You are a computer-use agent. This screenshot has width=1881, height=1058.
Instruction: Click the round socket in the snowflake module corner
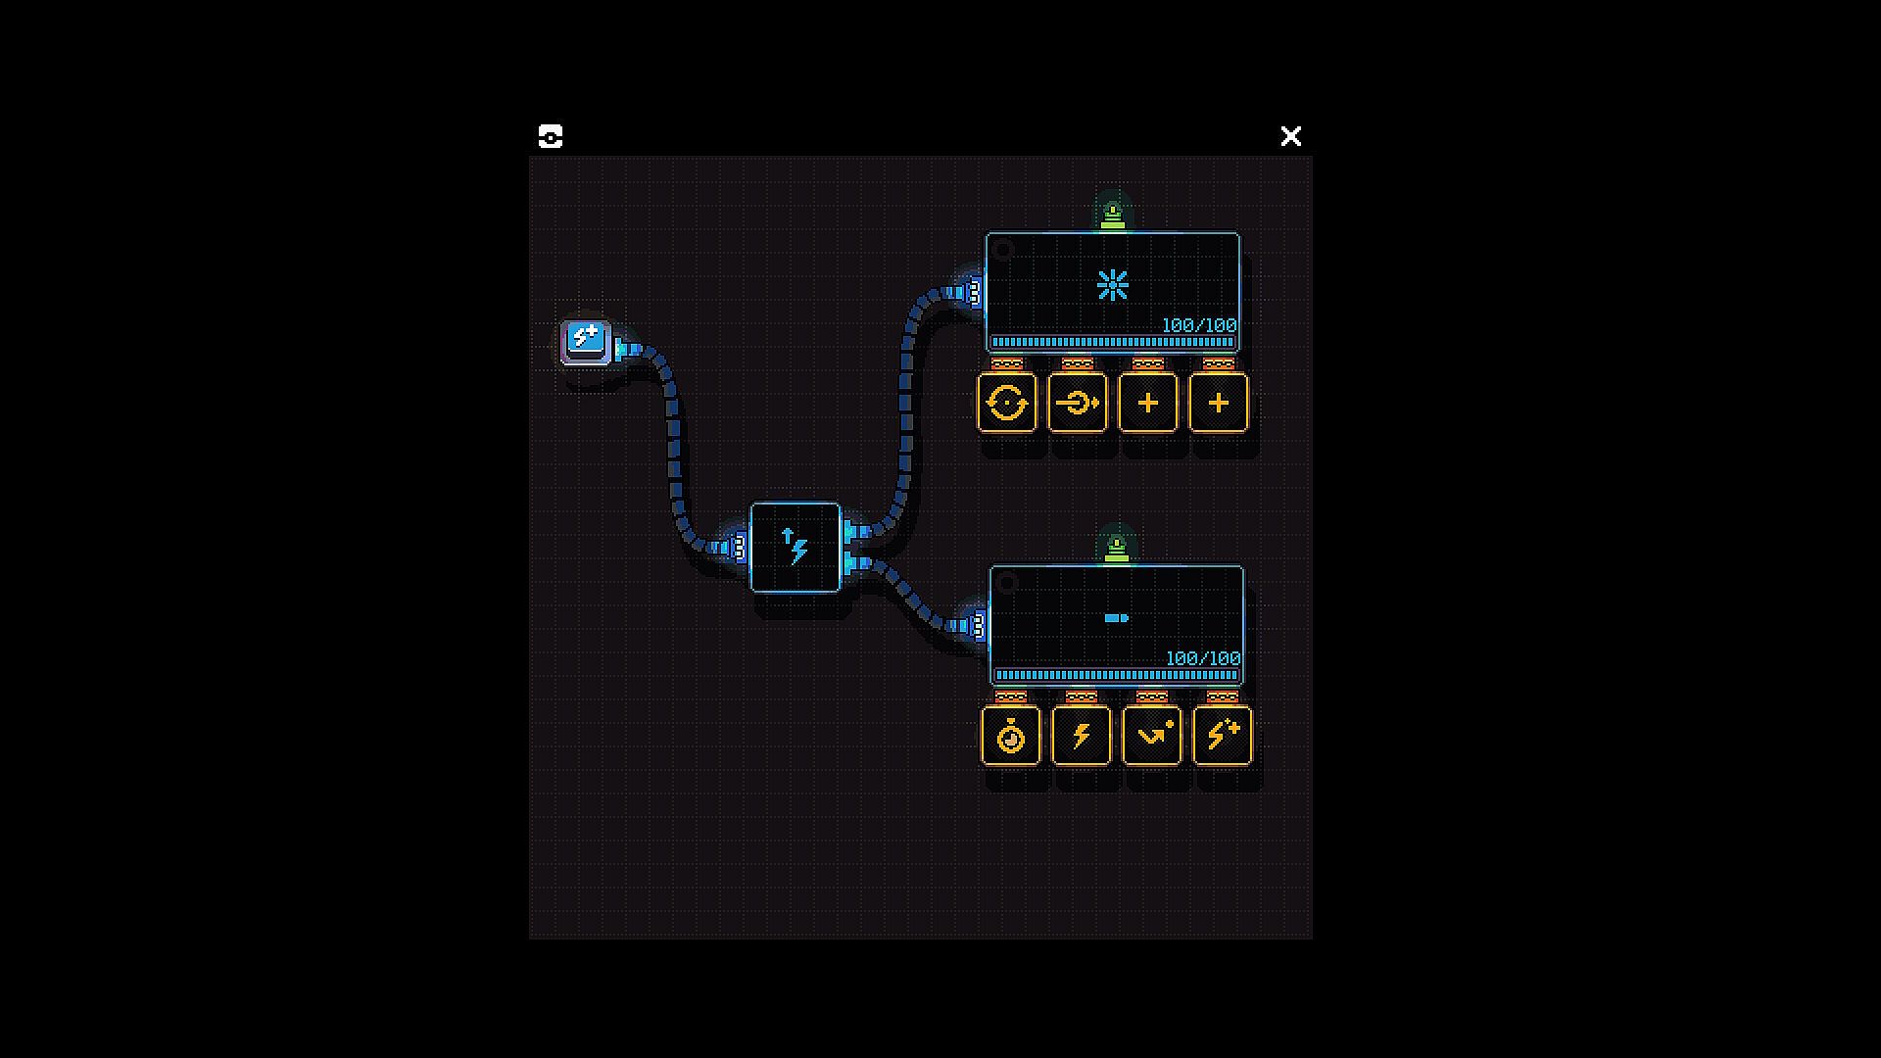[x=1002, y=250]
